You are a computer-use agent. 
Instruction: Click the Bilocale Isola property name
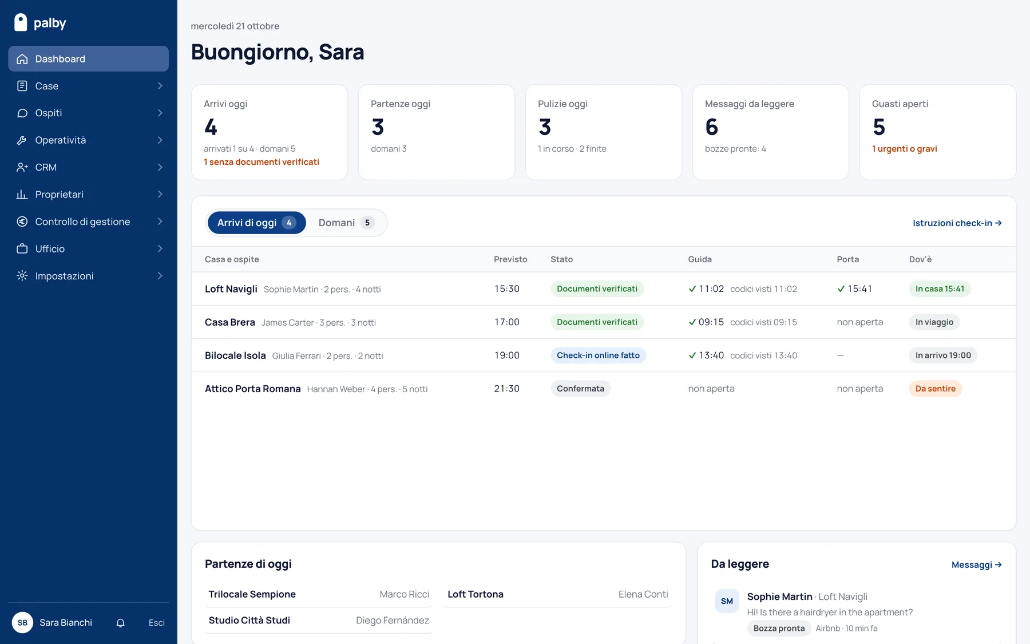[235, 355]
